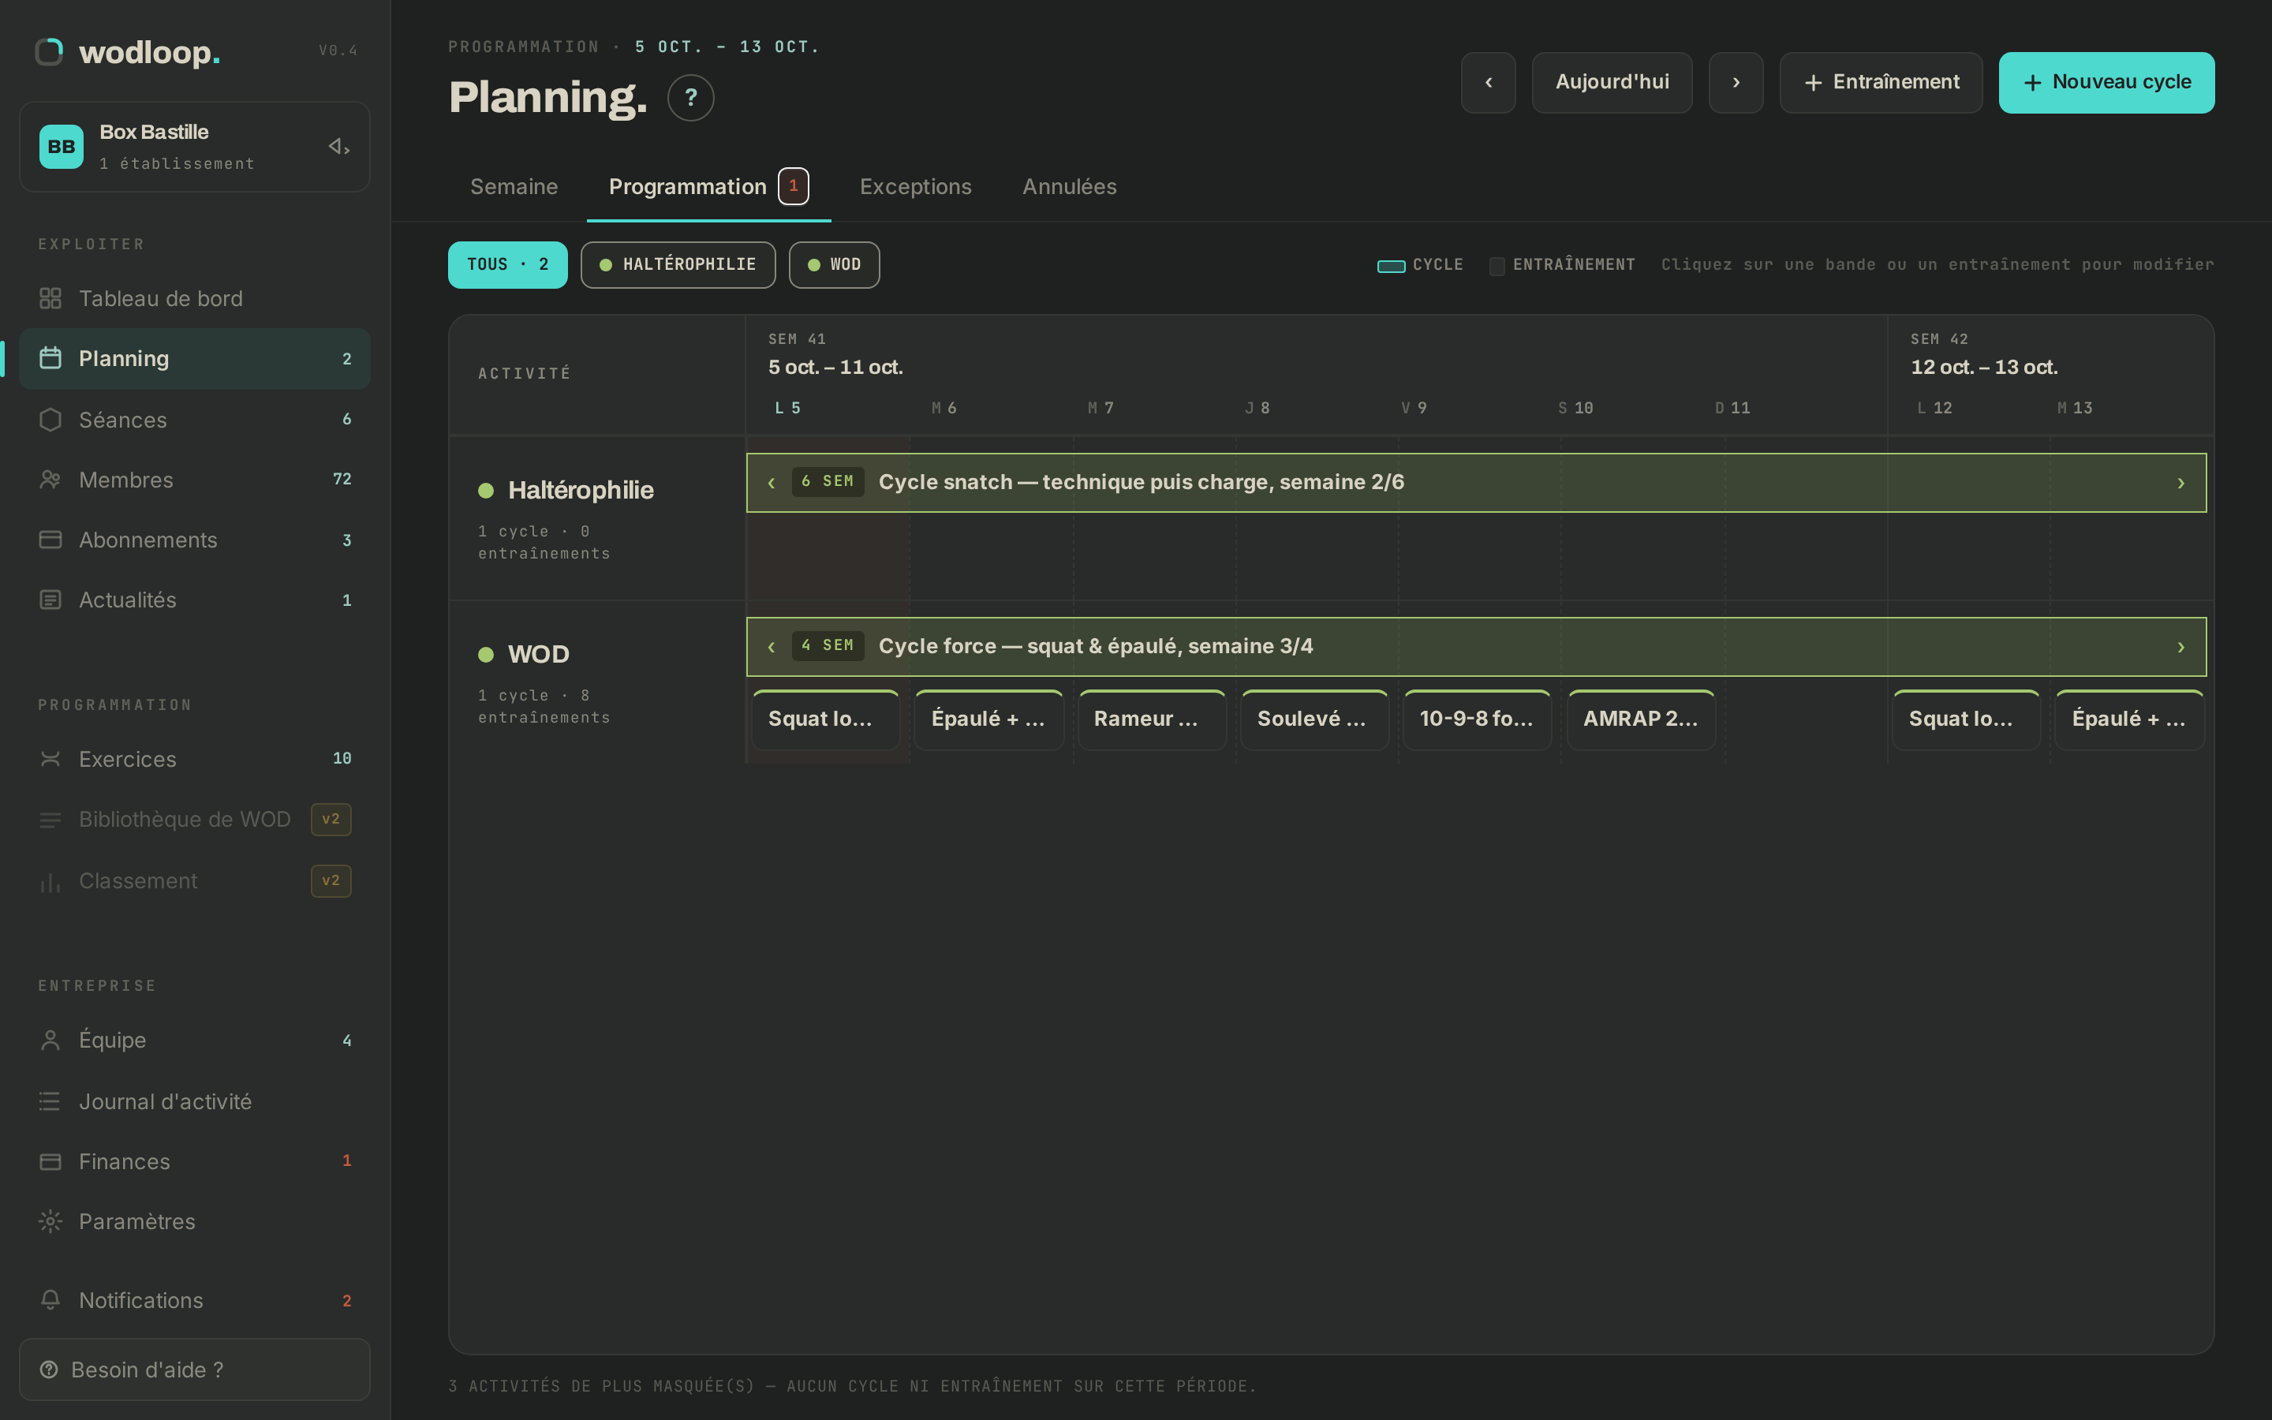Open the AMRAP 2… workout card
2272x1420 pixels.
pyautogui.click(x=1641, y=719)
